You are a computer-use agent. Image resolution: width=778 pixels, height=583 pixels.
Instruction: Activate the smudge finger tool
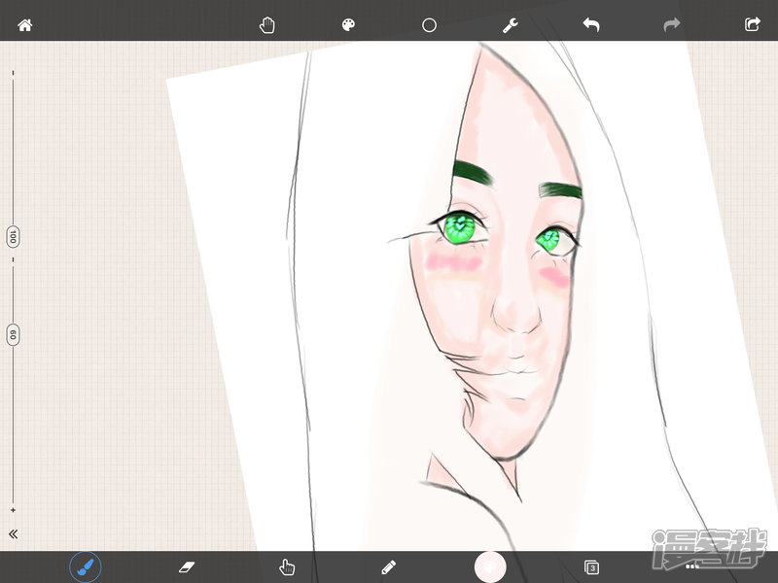click(x=287, y=566)
